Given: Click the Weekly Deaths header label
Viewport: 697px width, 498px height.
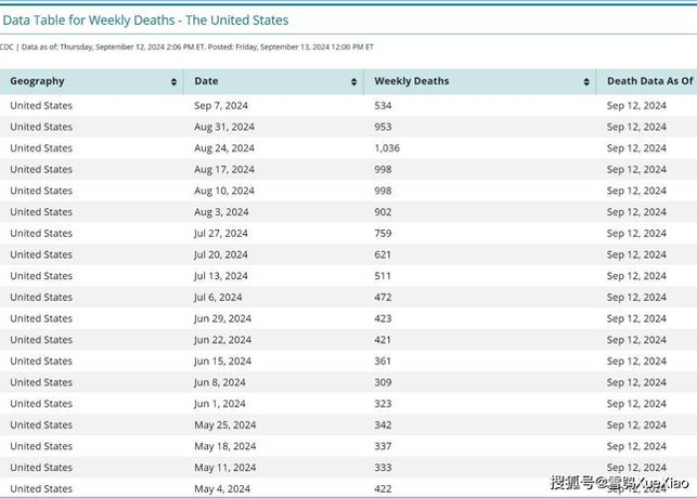Looking at the screenshot, I should (411, 81).
